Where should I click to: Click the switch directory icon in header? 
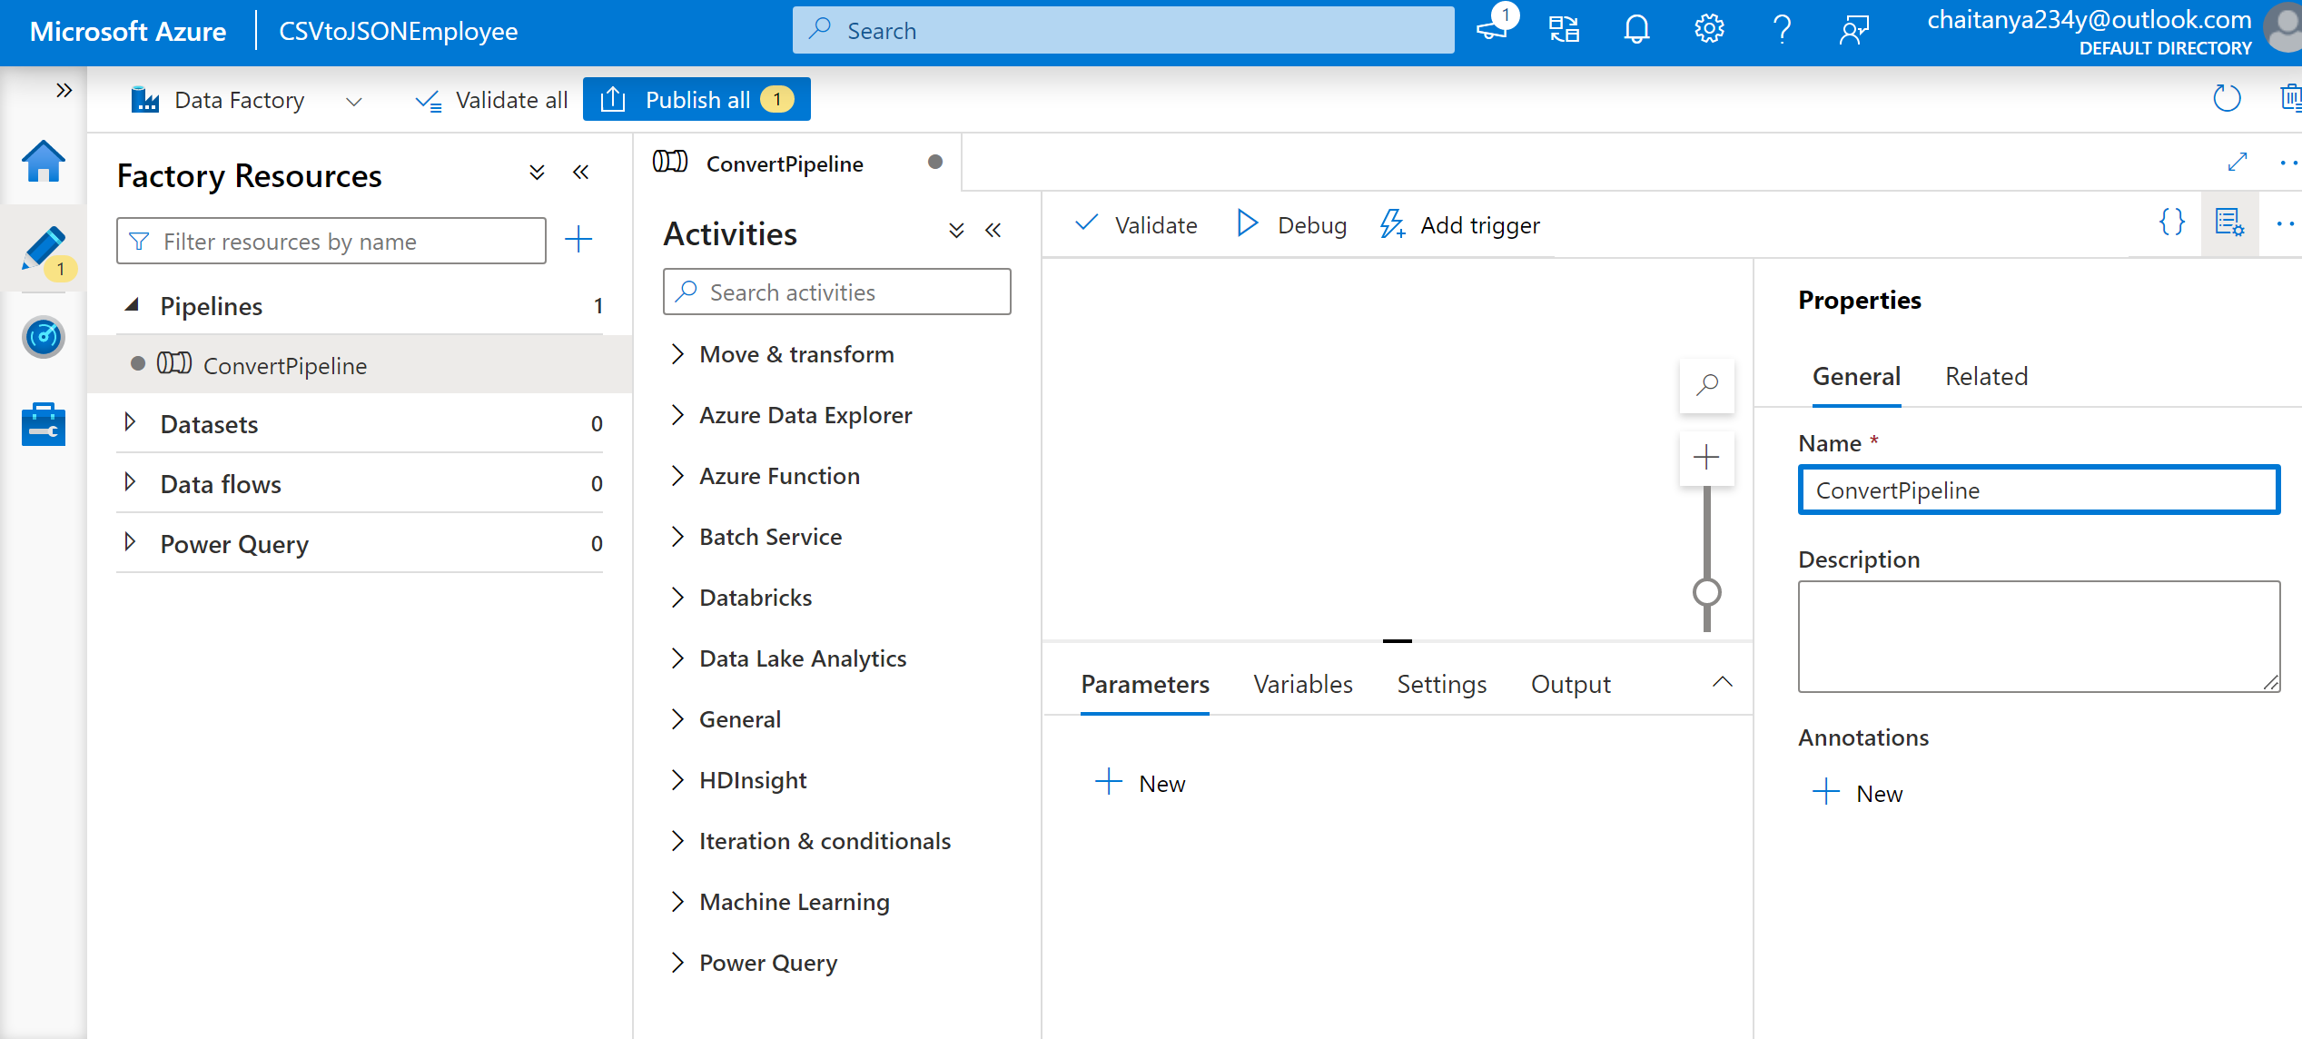1564,30
